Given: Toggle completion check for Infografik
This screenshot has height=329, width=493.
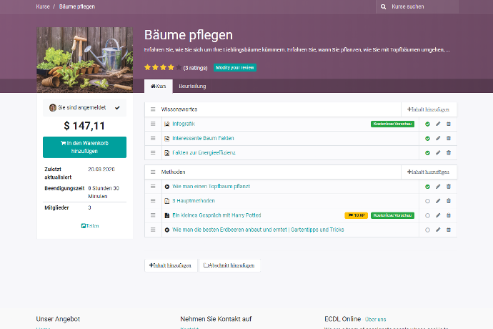Looking at the screenshot, I should [x=427, y=124].
